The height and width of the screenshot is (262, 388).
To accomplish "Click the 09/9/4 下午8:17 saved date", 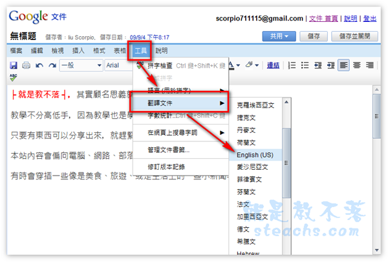I will tap(149, 37).
